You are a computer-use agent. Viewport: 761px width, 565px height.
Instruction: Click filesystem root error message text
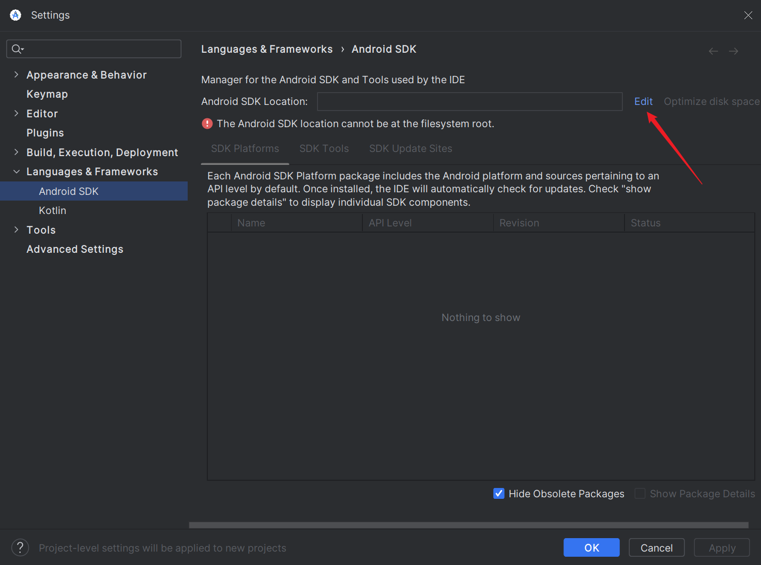[356, 124]
